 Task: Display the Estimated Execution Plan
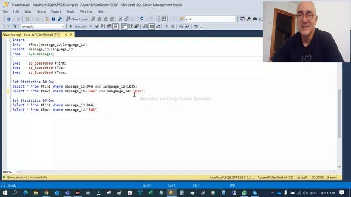tap(103, 26)
